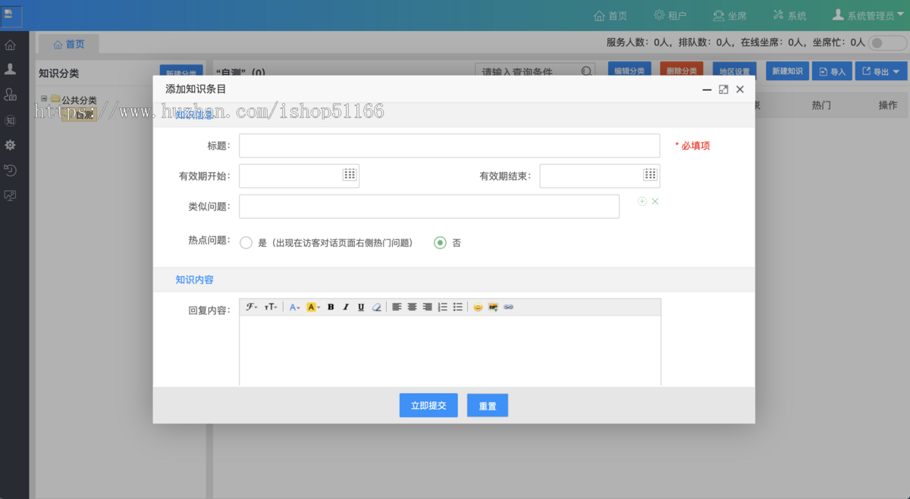Select 是 for hot question
Viewport: 910px width, 499px height.
tap(246, 243)
